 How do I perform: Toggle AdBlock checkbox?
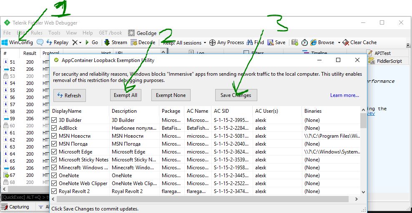tap(54, 128)
